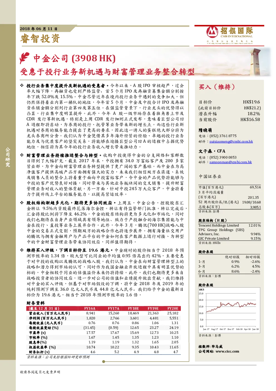
Task: Click the 1-month absolute return 0.9%
Action: (x=235, y=262)
